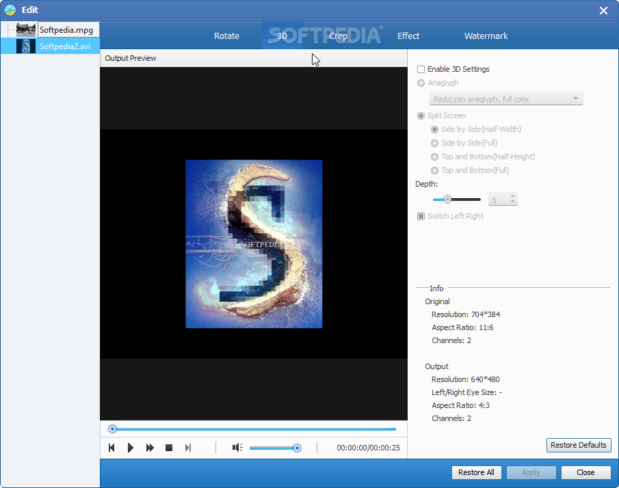Step to next frame
The image size is (619, 488).
[x=188, y=448]
